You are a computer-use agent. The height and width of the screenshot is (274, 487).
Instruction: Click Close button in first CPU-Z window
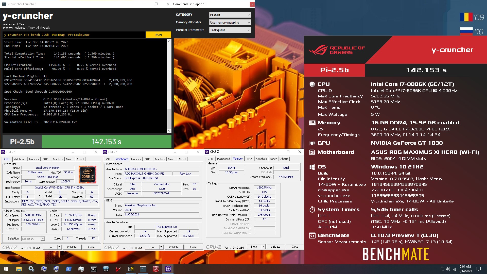tap(91, 247)
